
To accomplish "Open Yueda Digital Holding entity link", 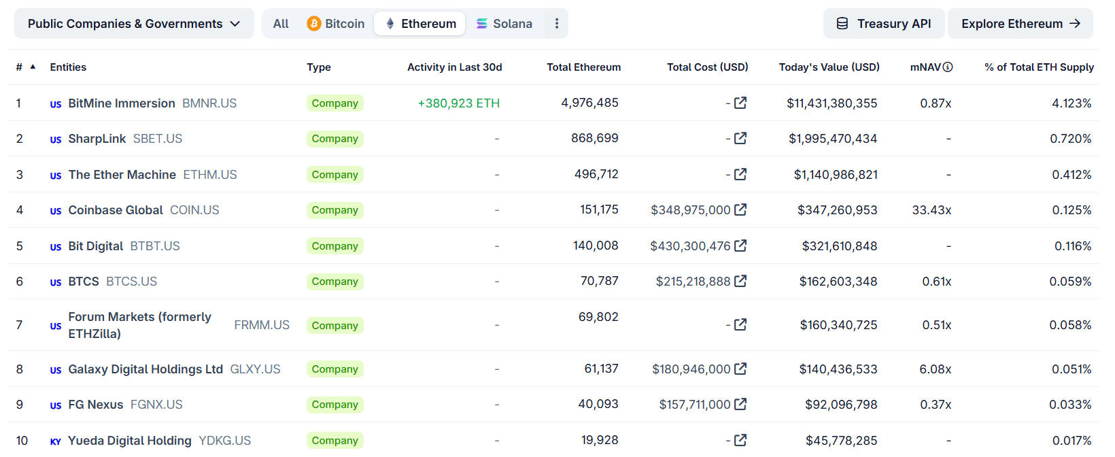I will pos(130,441).
